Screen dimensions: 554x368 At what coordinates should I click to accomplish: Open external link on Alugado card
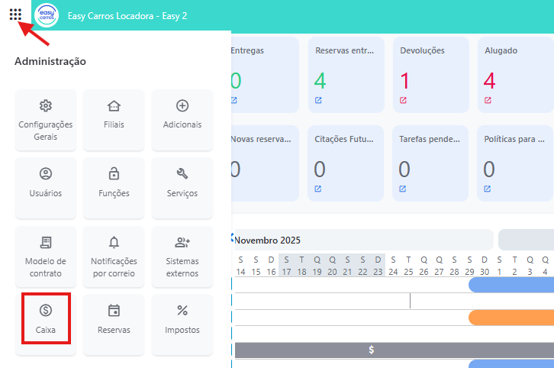(488, 100)
